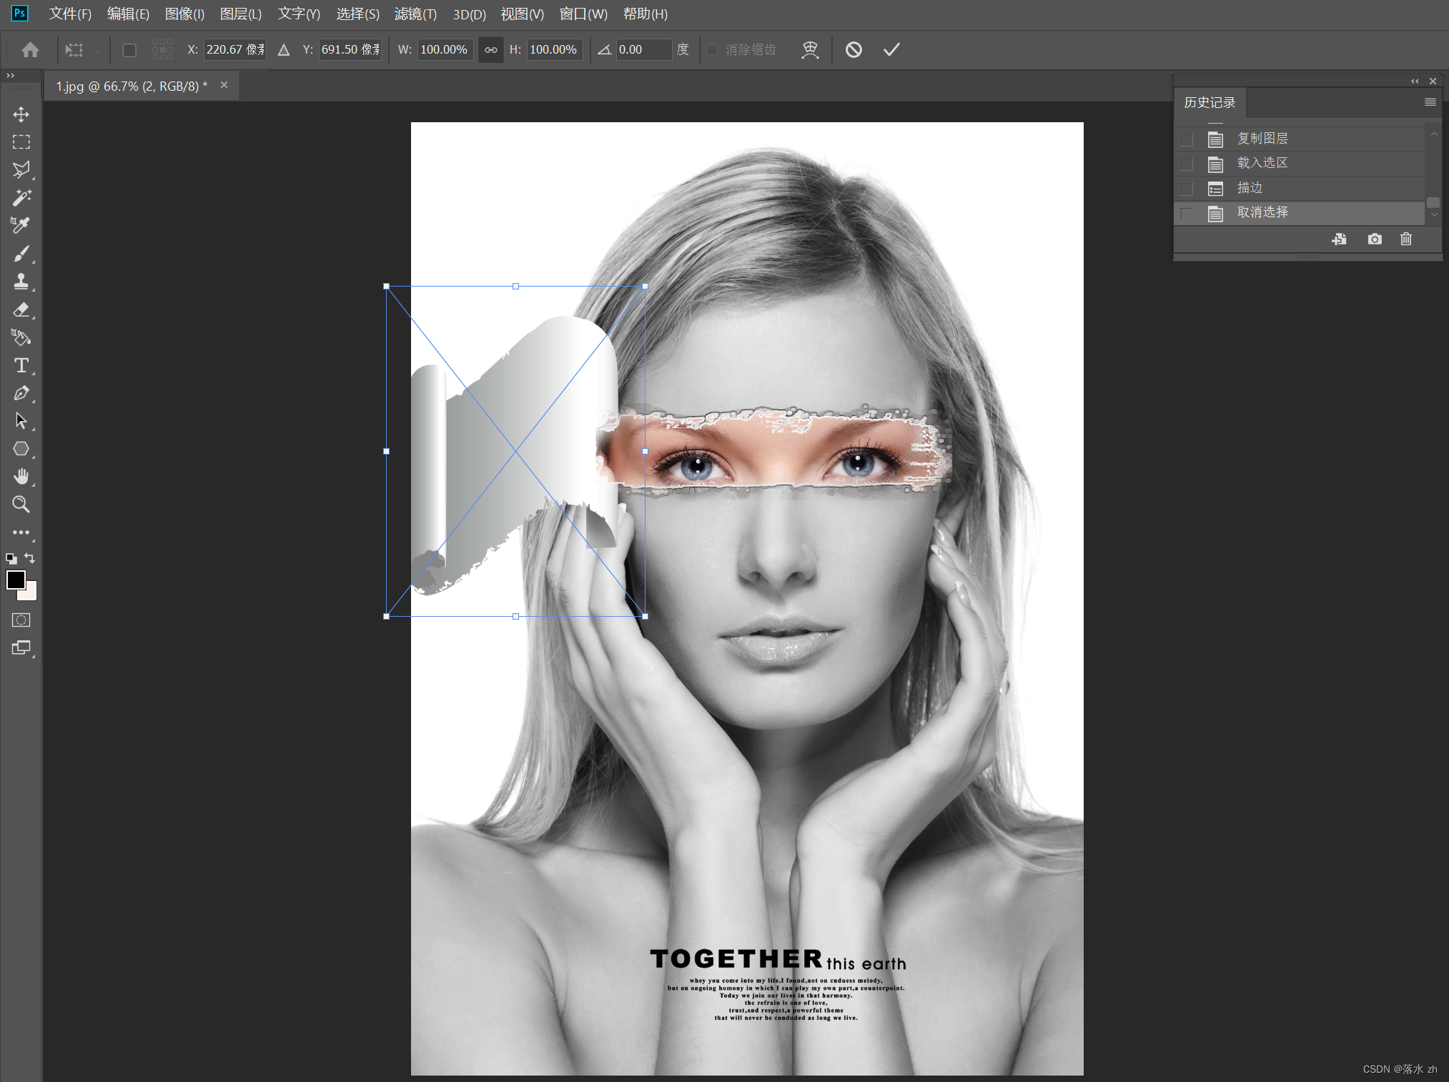1449x1082 pixels.
Task: Select the Clone Stamp tool
Action: click(21, 281)
